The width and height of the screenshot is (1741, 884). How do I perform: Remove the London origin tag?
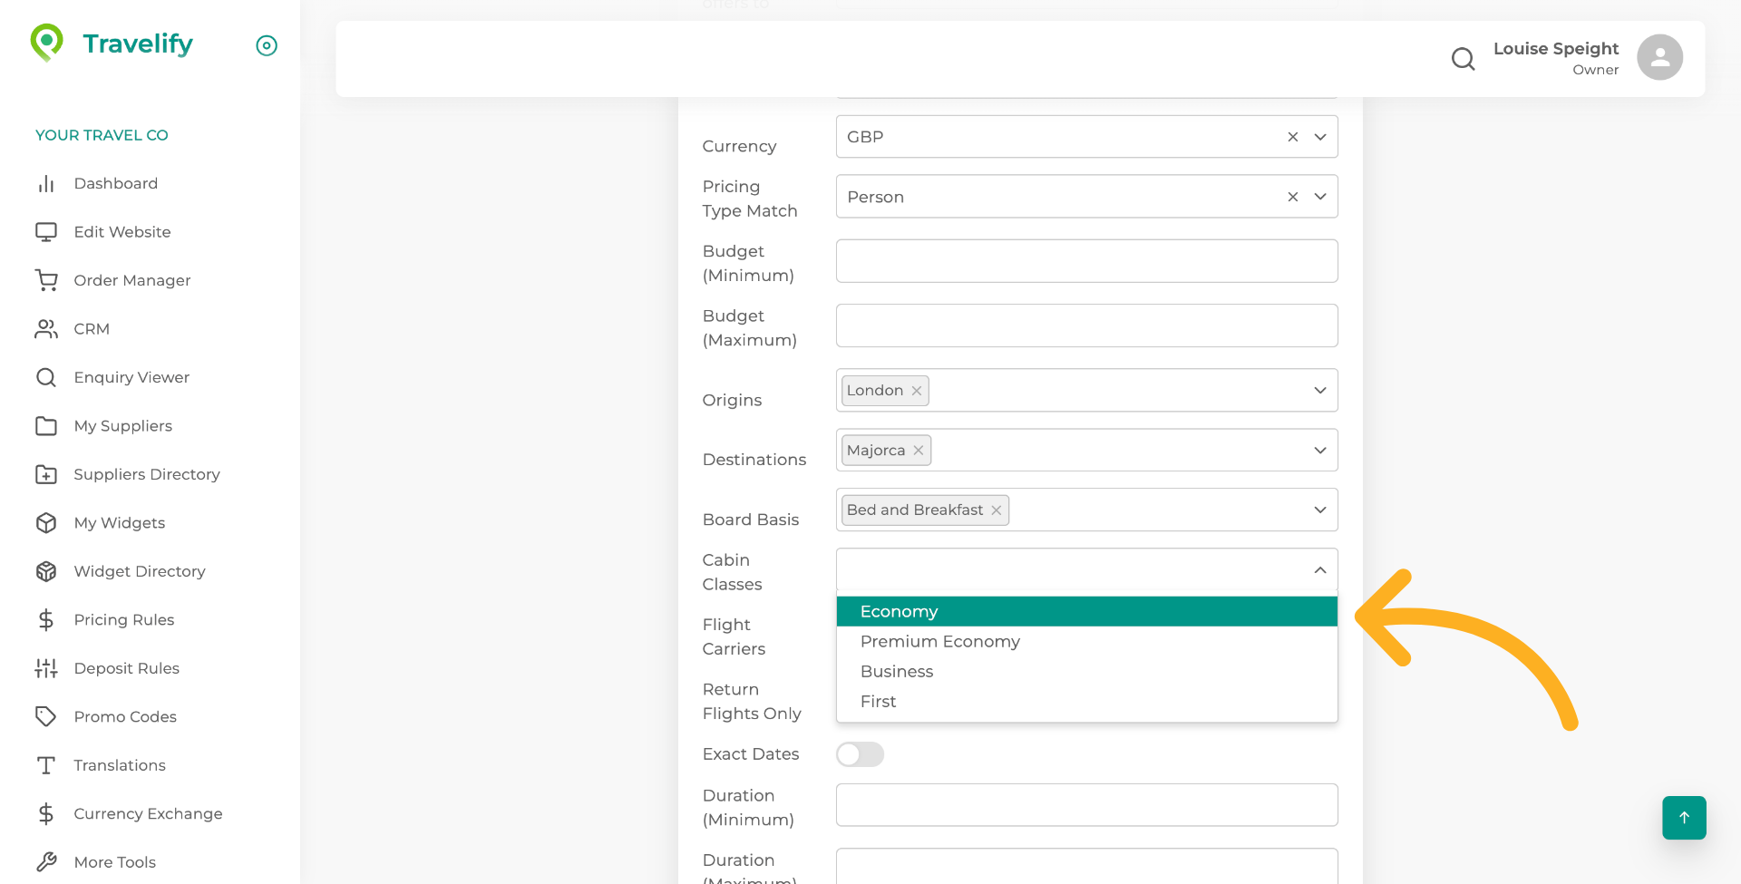tap(916, 390)
